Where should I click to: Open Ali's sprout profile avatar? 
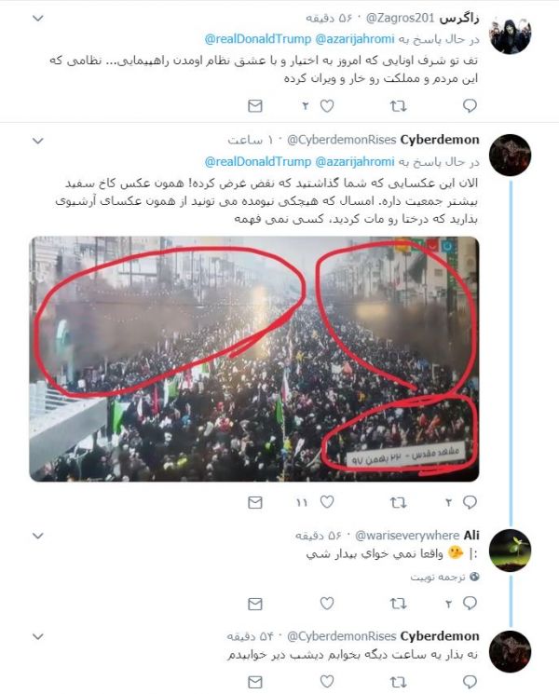(510, 551)
